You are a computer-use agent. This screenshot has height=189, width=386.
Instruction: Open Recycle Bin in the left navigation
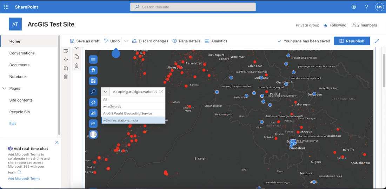click(19, 112)
